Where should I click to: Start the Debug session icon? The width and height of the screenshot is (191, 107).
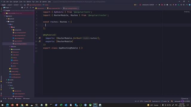click(x=162, y=5)
